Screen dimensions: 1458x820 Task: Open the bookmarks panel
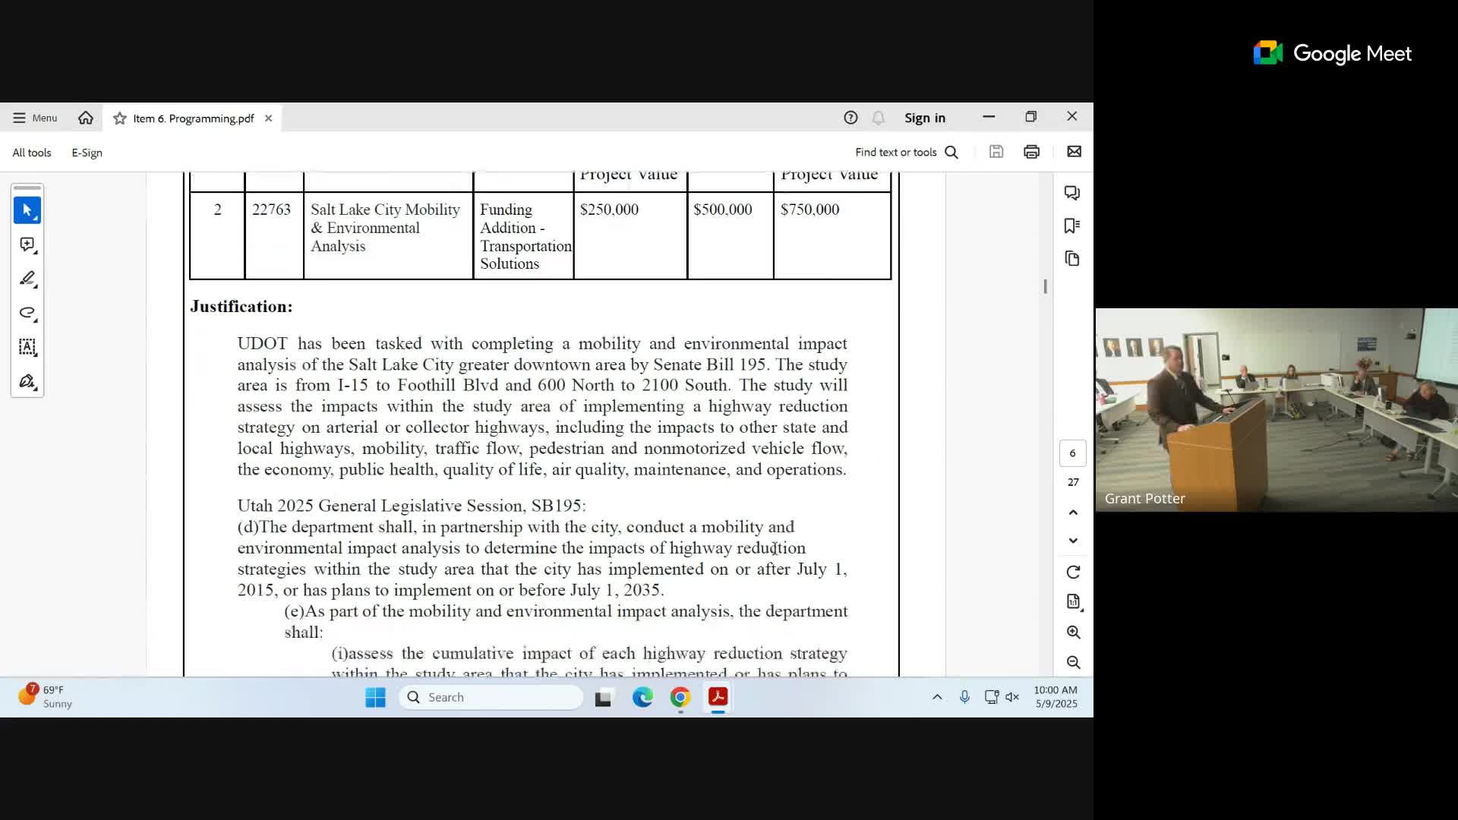1072,225
